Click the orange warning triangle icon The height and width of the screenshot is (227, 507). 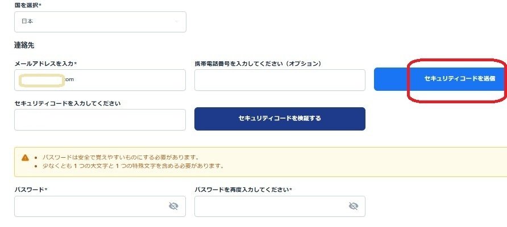coord(25,158)
